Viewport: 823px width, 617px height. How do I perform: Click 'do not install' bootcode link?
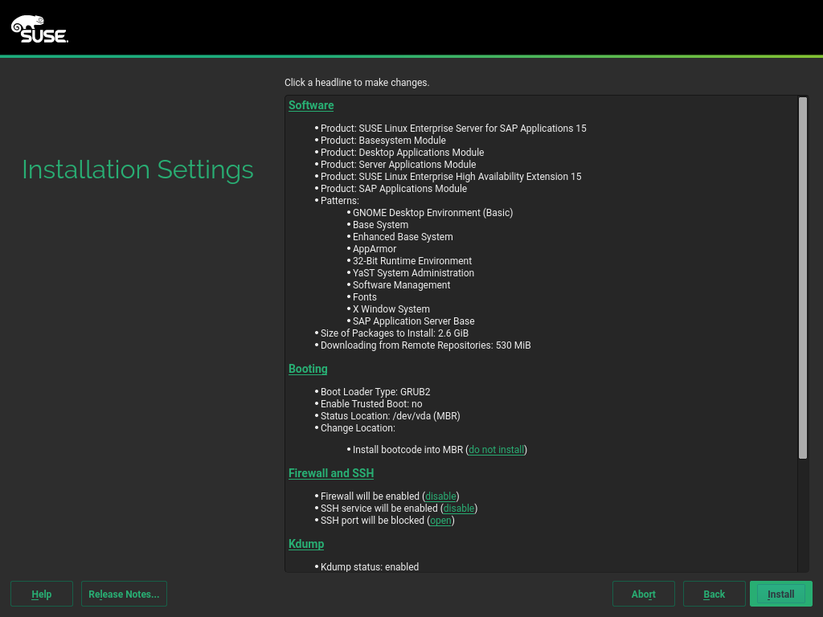(496, 450)
